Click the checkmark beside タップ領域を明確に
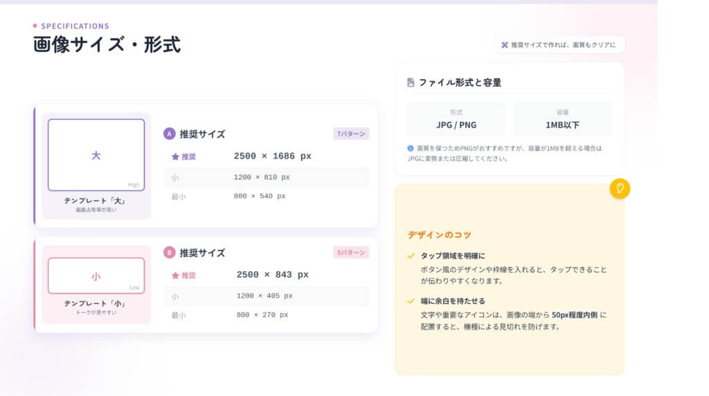 click(x=411, y=256)
